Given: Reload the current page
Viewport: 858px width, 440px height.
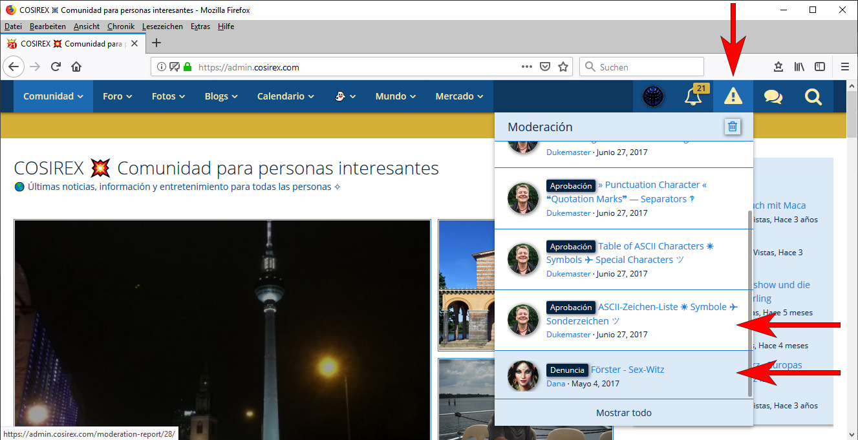Looking at the screenshot, I should pos(56,67).
